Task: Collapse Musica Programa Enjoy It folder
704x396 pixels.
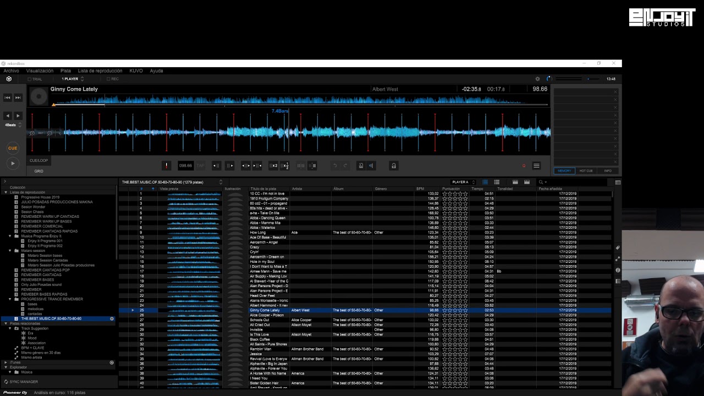Action: pyautogui.click(x=10, y=236)
